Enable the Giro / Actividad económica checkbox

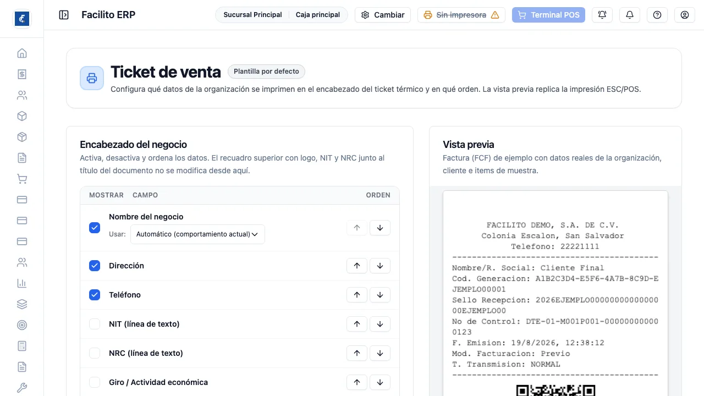click(95, 382)
